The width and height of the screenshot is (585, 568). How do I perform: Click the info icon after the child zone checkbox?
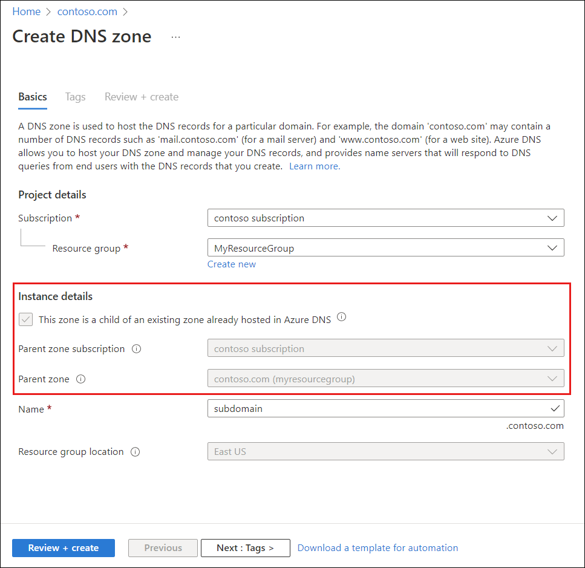tap(341, 316)
